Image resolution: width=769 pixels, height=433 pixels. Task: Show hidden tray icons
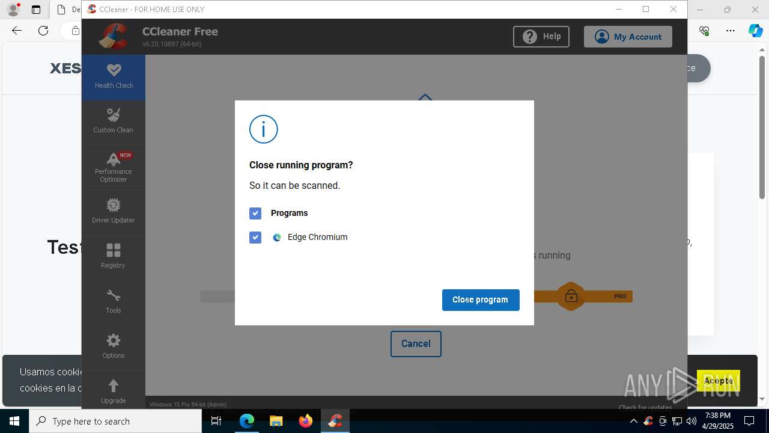pos(633,421)
